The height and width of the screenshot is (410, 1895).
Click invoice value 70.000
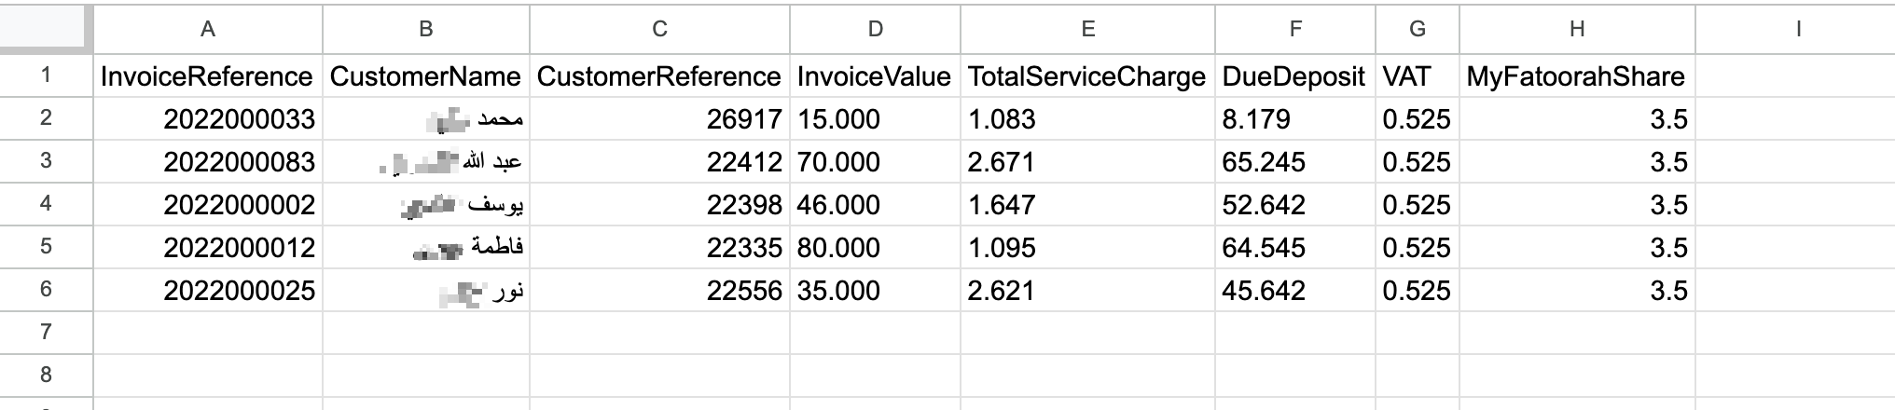pyautogui.click(x=875, y=161)
